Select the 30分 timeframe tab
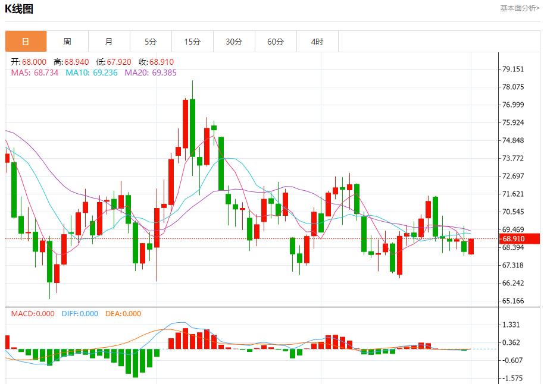 234,42
